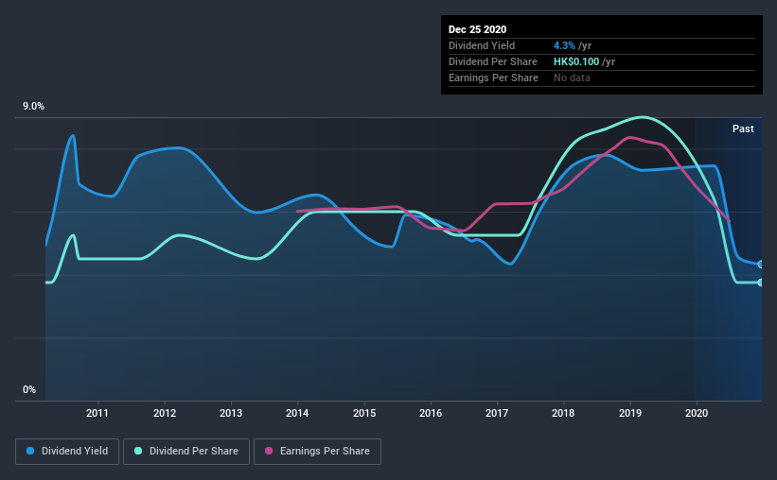Click the tooltip's 'Earnings Per Share' row label
This screenshot has height=480, width=777.
[493, 77]
